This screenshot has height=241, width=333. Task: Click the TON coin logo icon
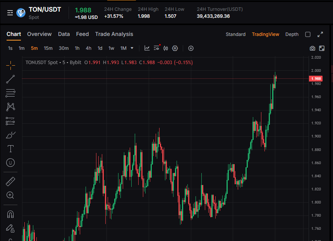tap(21, 13)
